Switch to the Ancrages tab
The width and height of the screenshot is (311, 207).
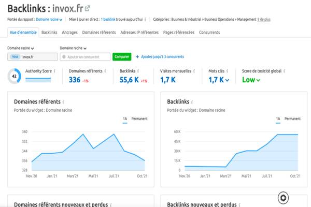(x=69, y=33)
